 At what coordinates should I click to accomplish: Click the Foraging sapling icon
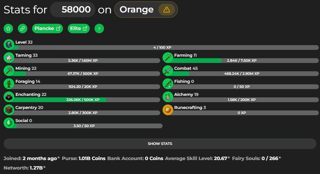pos(9,84)
